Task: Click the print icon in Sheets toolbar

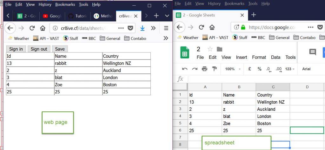Action: click(x=204, y=69)
